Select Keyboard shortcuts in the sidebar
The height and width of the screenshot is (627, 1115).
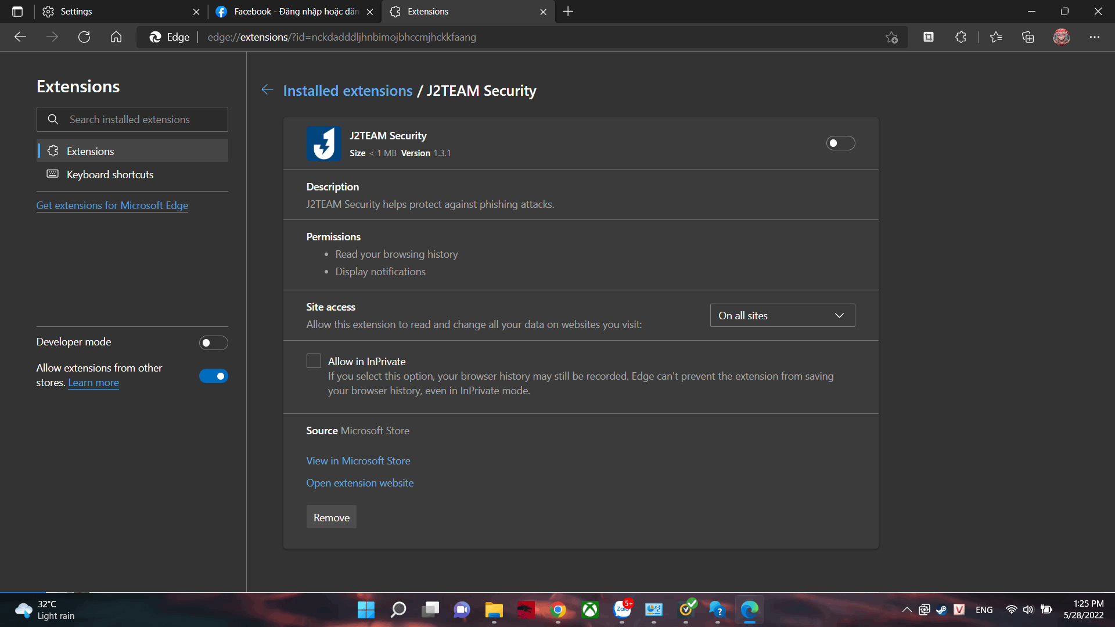[x=110, y=175]
